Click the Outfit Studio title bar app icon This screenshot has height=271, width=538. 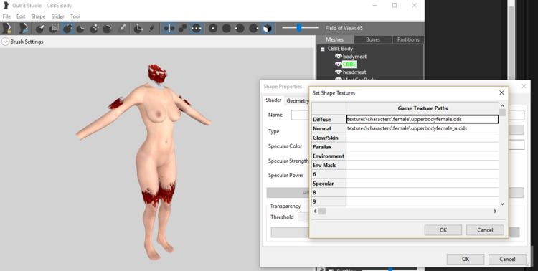(x=6, y=5)
